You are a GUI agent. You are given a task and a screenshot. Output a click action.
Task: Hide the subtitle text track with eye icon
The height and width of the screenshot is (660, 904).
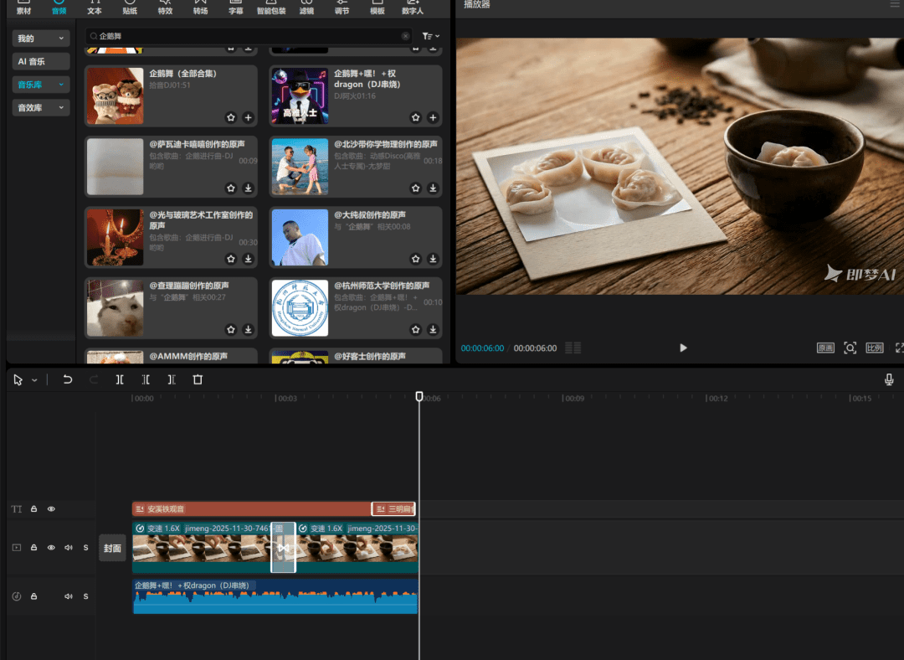(x=51, y=508)
